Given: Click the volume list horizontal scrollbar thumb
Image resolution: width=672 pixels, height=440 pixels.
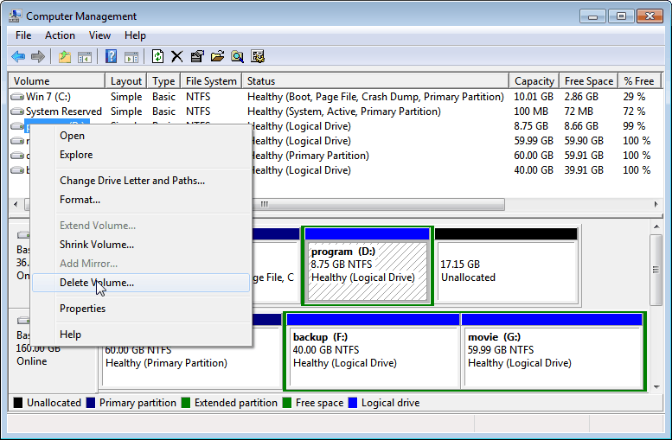Looking at the screenshot, I should click(265, 204).
